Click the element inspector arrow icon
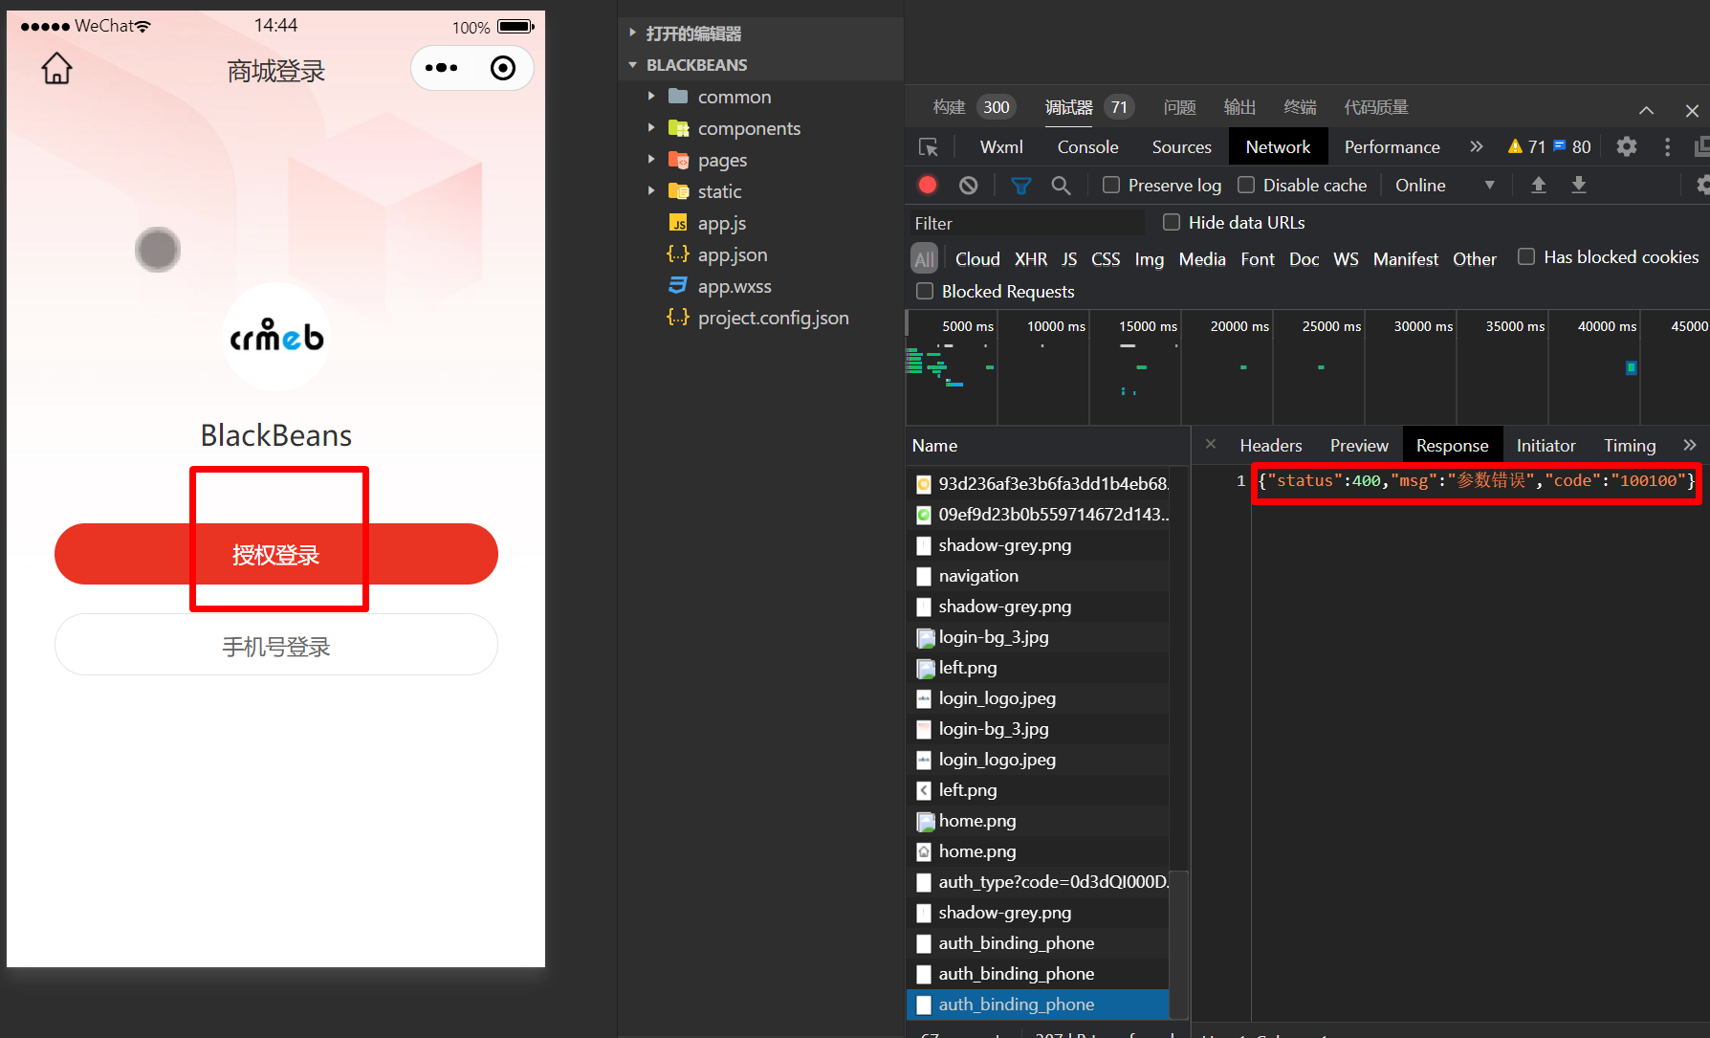Image resolution: width=1710 pixels, height=1038 pixels. click(928, 147)
